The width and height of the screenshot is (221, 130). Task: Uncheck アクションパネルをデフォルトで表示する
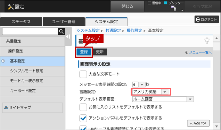[x=83, y=118]
